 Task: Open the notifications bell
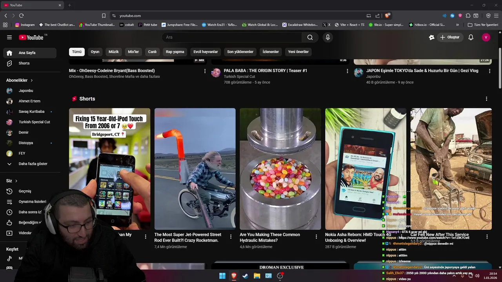point(471,37)
